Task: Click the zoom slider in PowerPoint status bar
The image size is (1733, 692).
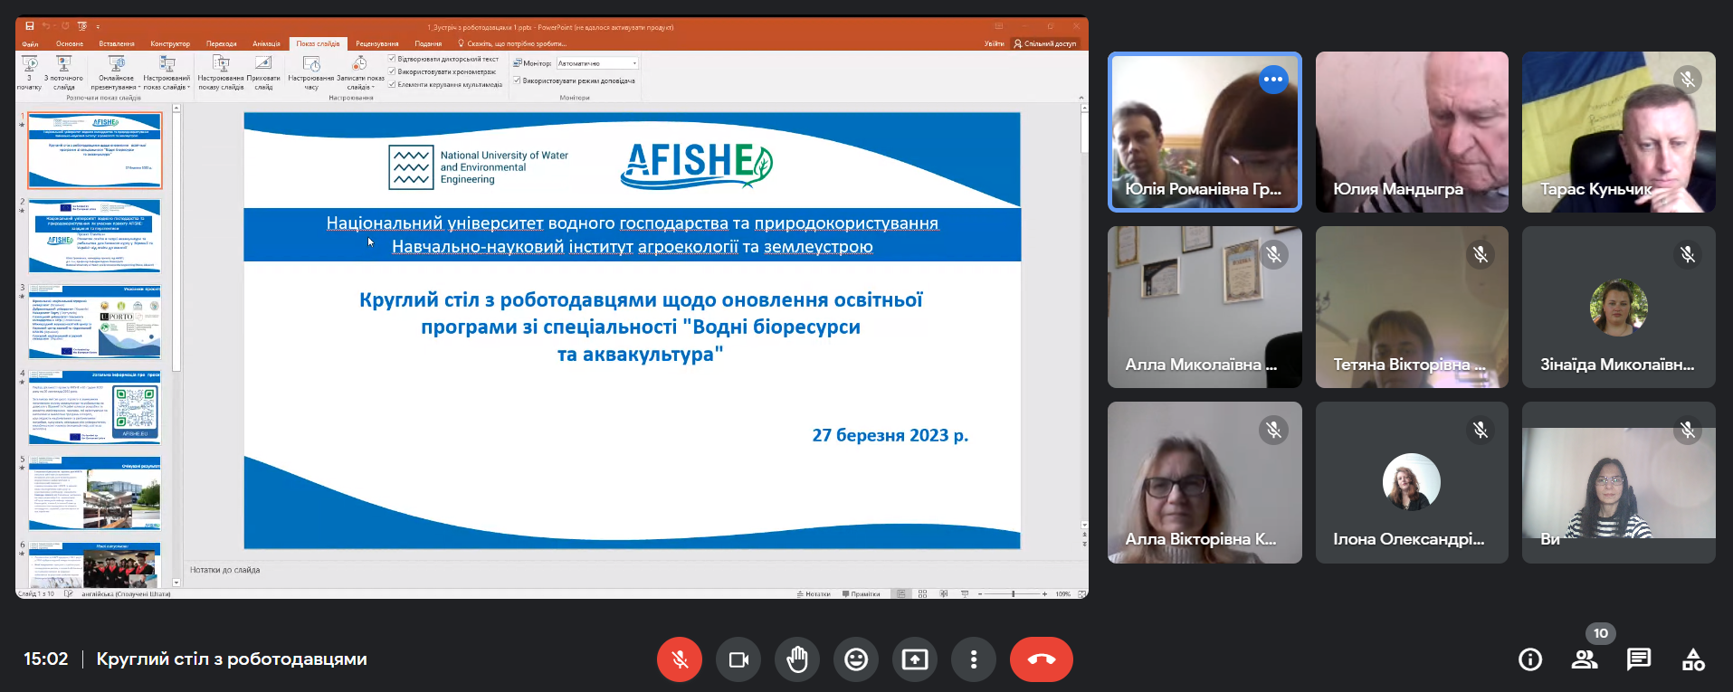Action: (x=1013, y=594)
